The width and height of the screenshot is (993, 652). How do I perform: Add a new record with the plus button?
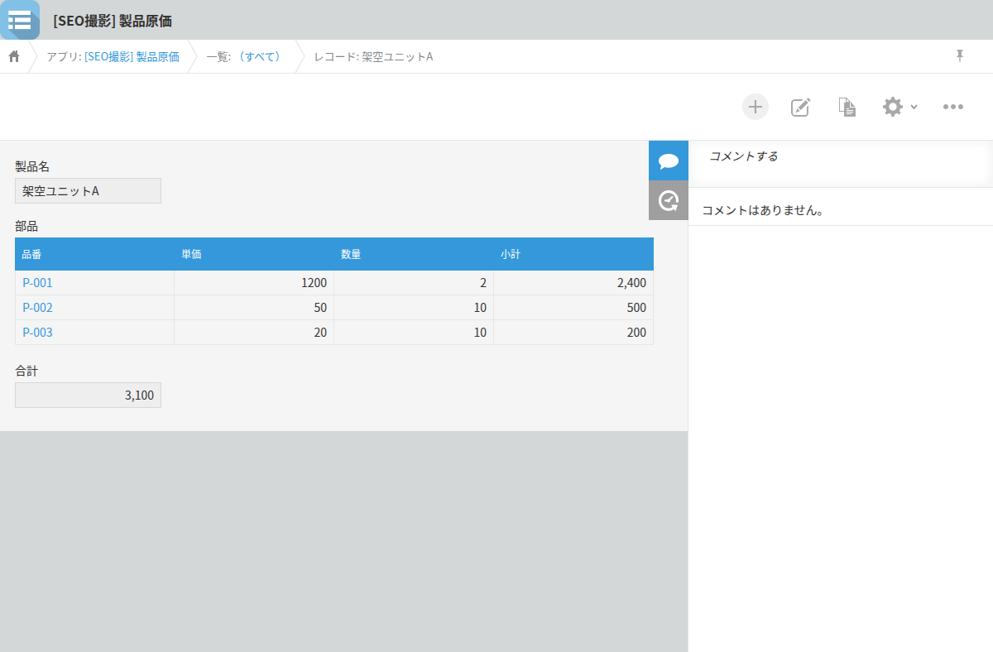tap(755, 107)
